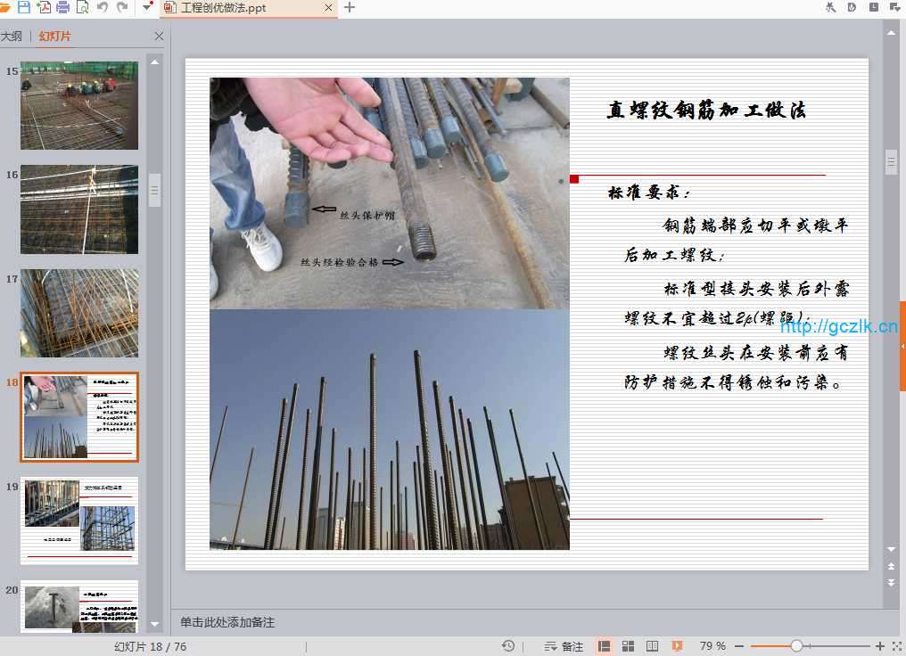Click the zoom slider handle
This screenshot has width=906, height=656.
coord(796,646)
